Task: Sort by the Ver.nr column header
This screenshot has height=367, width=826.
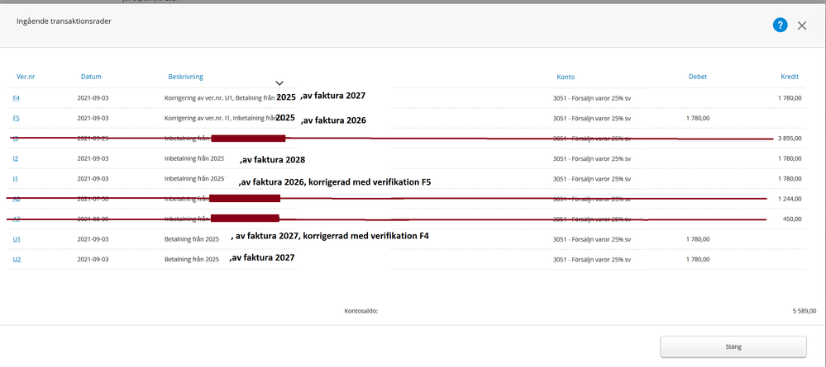Action: pos(26,77)
